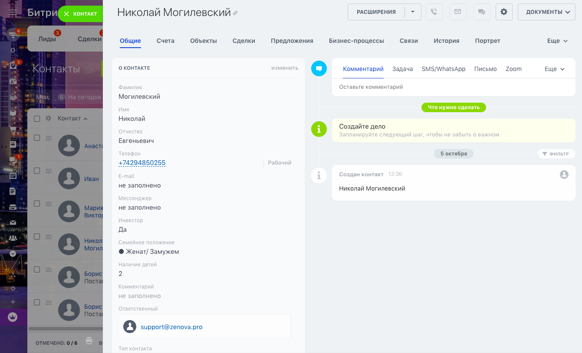Image resolution: width=582 pixels, height=353 pixels.
Task: Switch to the История tab
Action: [x=447, y=41]
